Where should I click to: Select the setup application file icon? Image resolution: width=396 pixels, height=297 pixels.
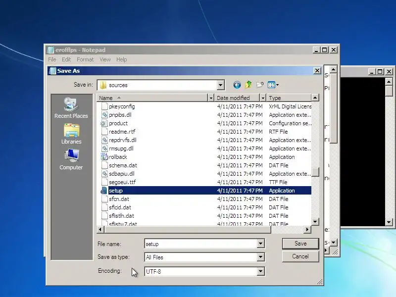pos(104,191)
